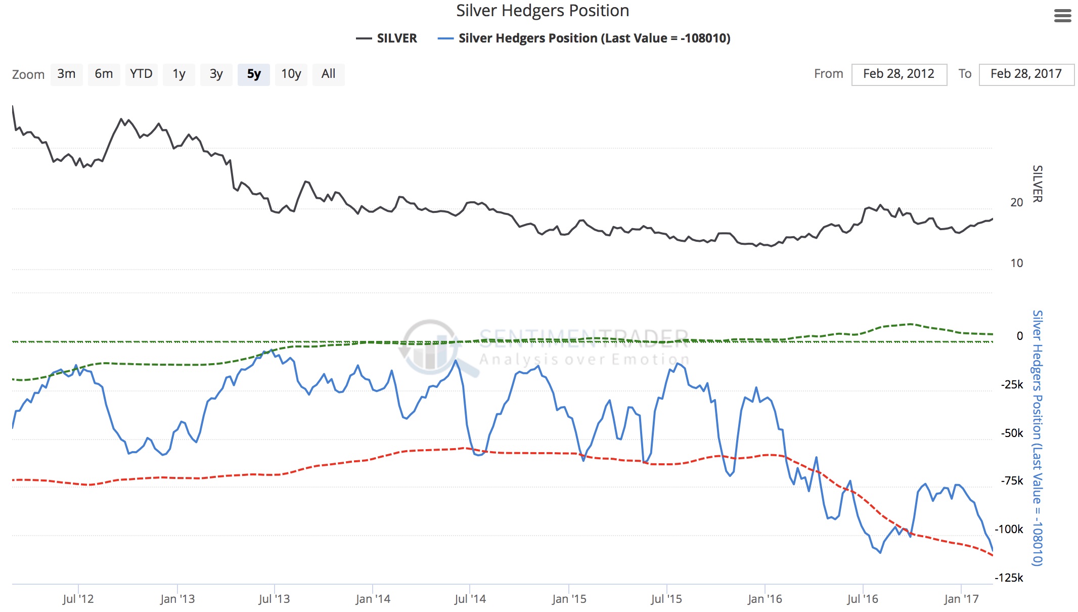Open the chart hamburger context menu
The width and height of the screenshot is (1078, 612).
1062,16
